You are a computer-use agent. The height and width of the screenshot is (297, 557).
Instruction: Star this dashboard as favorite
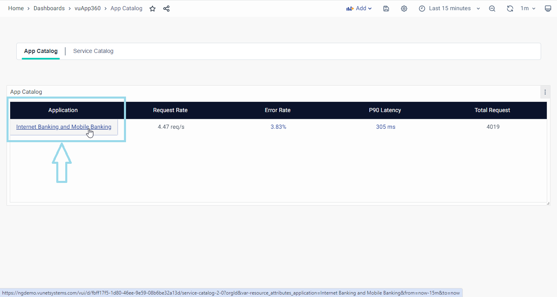153,9
